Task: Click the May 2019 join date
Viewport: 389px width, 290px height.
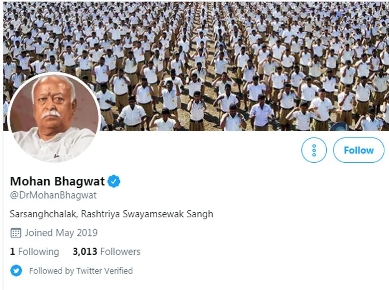Action: pos(77,233)
